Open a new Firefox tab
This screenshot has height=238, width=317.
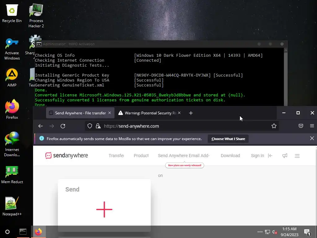[191, 113]
